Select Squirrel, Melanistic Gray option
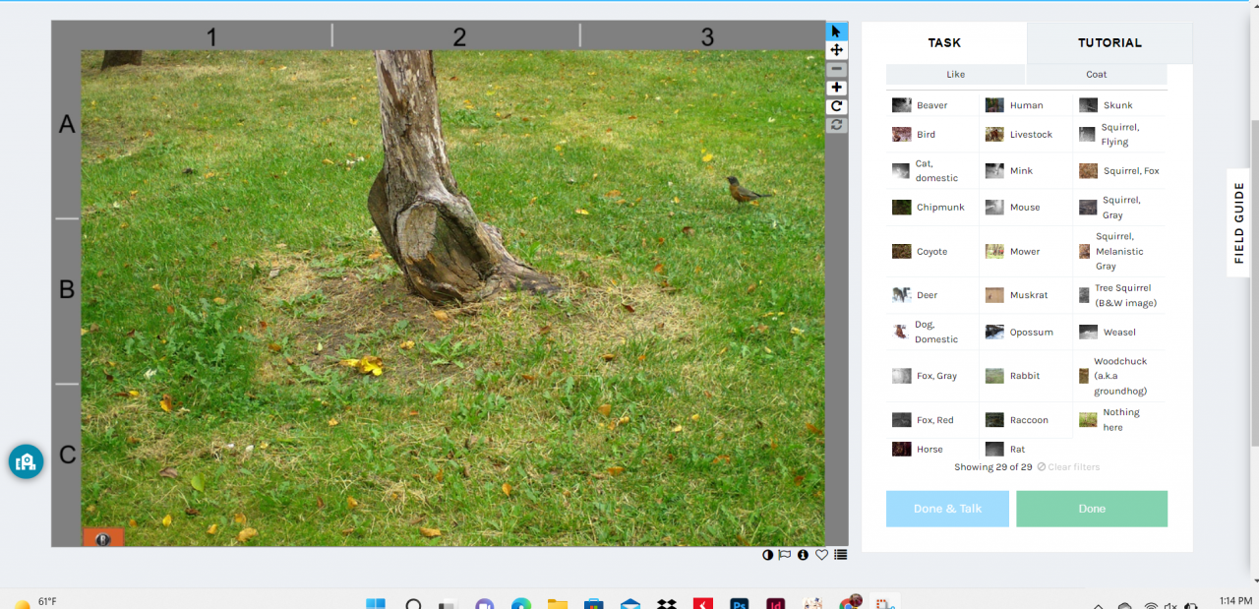1259x609 pixels. coord(1119,252)
